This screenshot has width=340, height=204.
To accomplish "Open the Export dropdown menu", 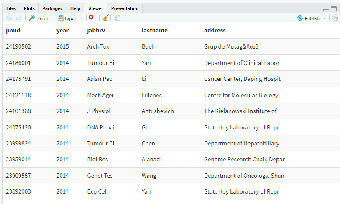I will [70, 18].
